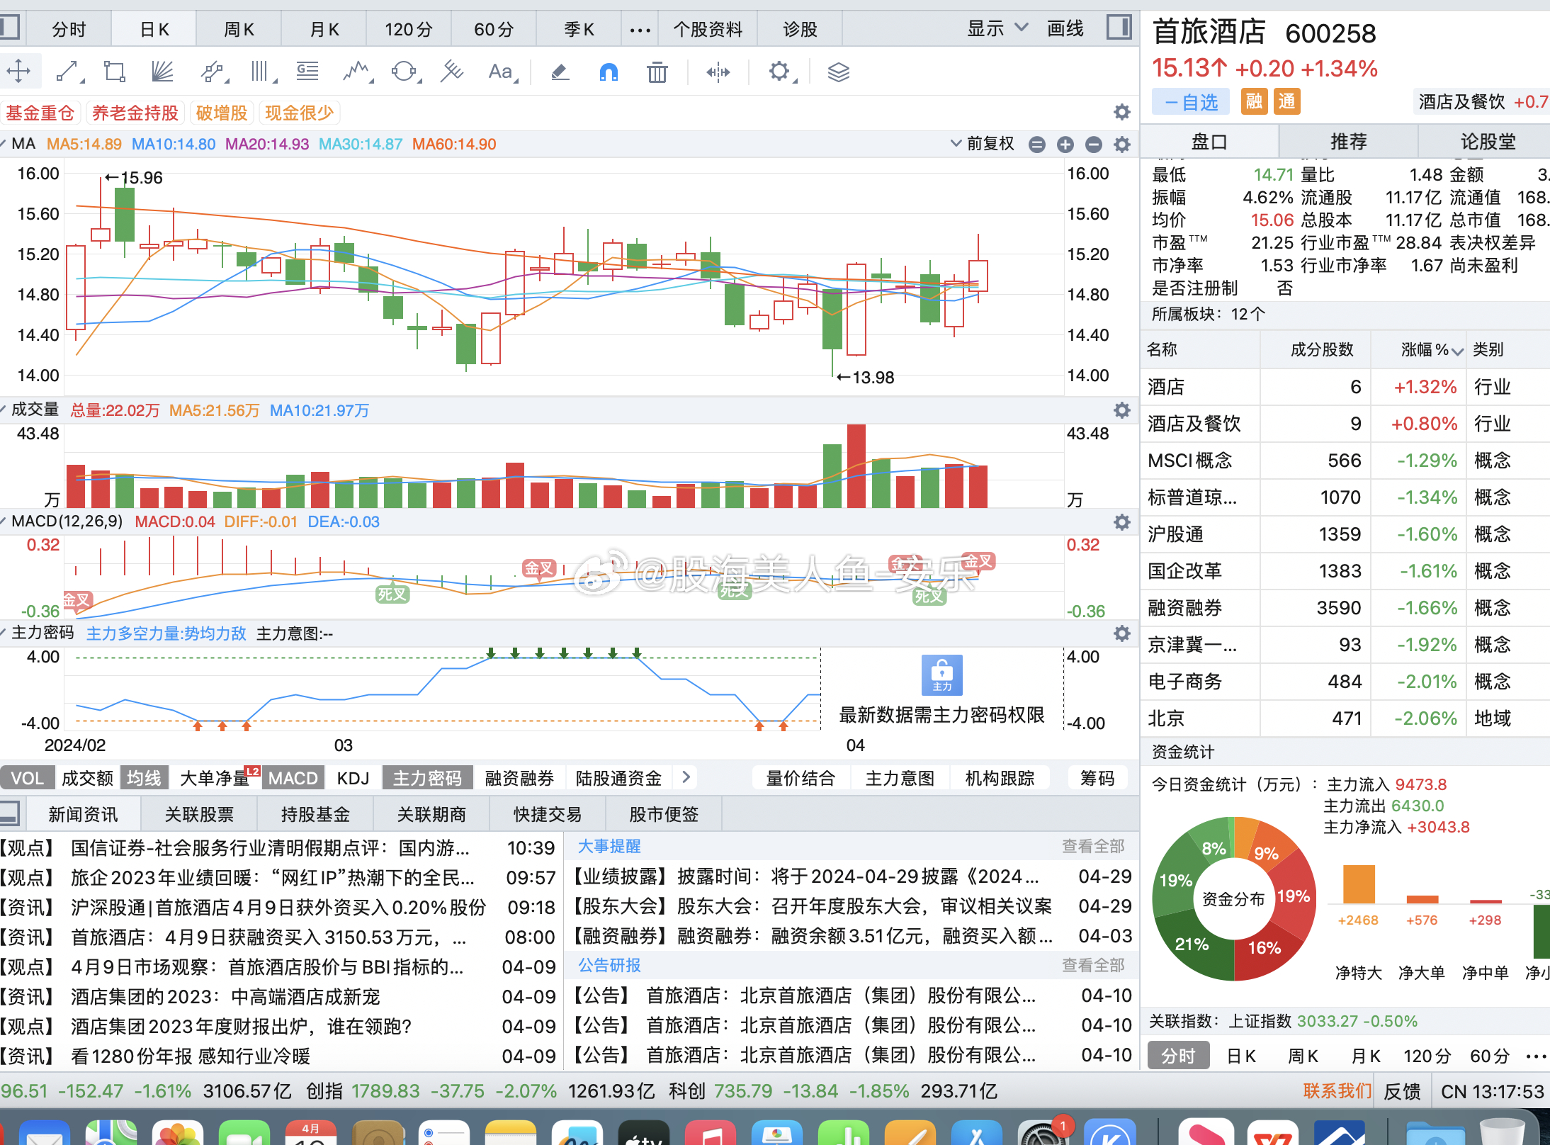Click the trash can delete drawings icon
The image size is (1550, 1145).
pos(657,72)
